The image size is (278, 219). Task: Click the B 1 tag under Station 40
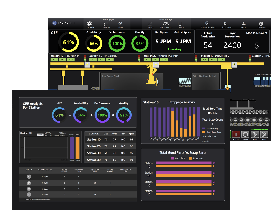tap(54, 59)
